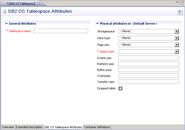Collapse the General Attributes section
This screenshot has height=130, width=185.
point(6,24)
